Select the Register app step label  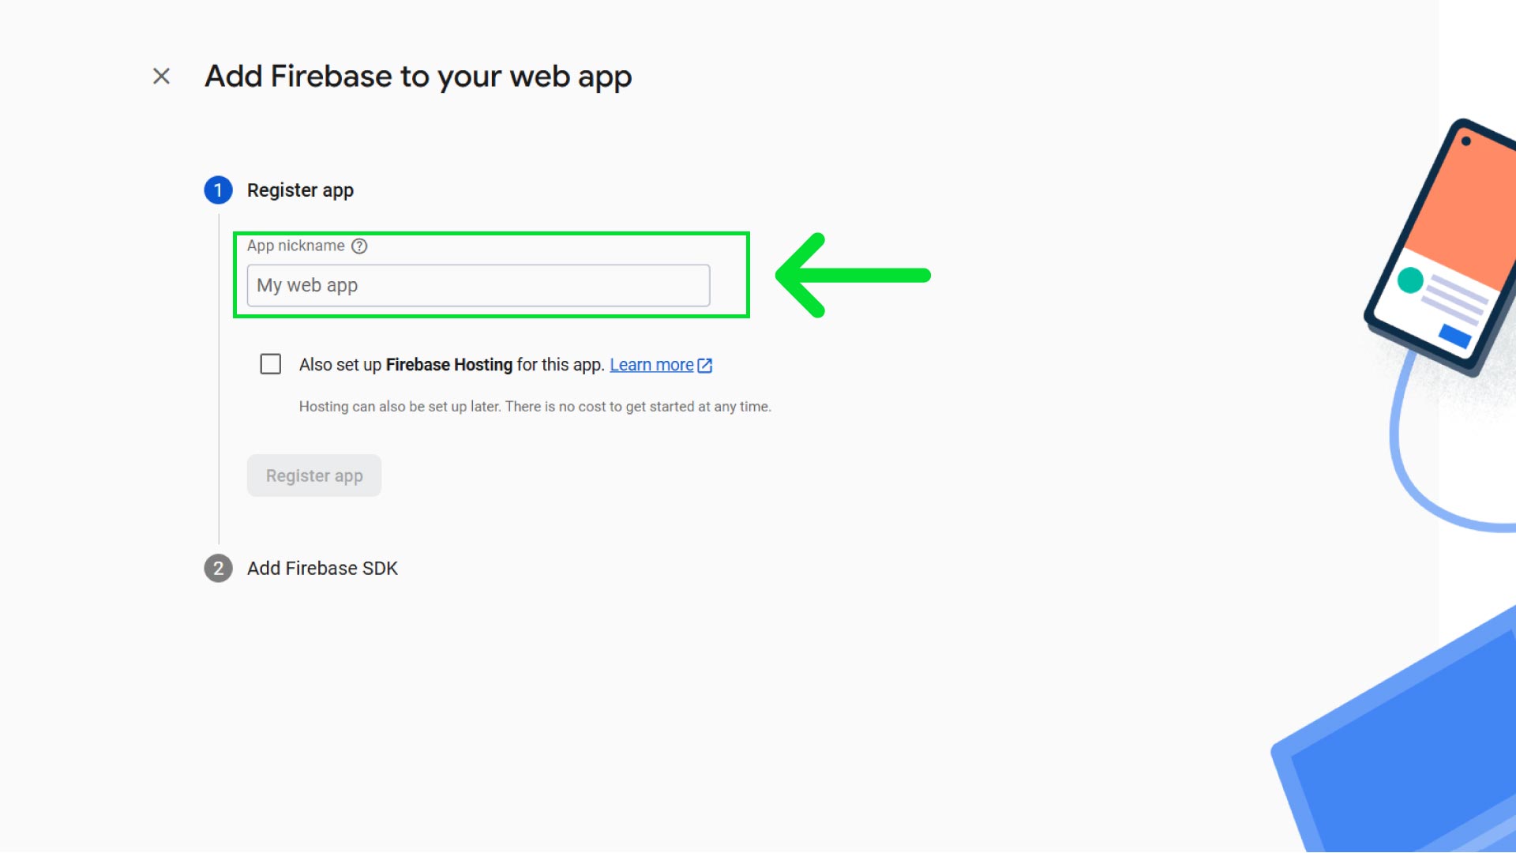(300, 190)
